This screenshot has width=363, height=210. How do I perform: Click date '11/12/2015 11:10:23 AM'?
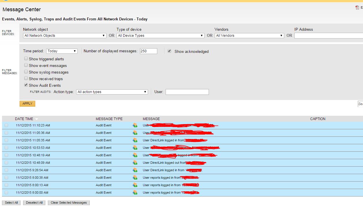click(x=33, y=126)
